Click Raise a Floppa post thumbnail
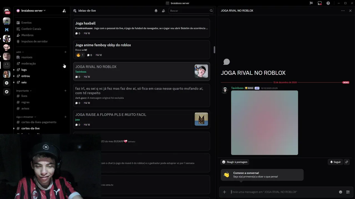355x199 pixels. pyautogui.click(x=201, y=119)
